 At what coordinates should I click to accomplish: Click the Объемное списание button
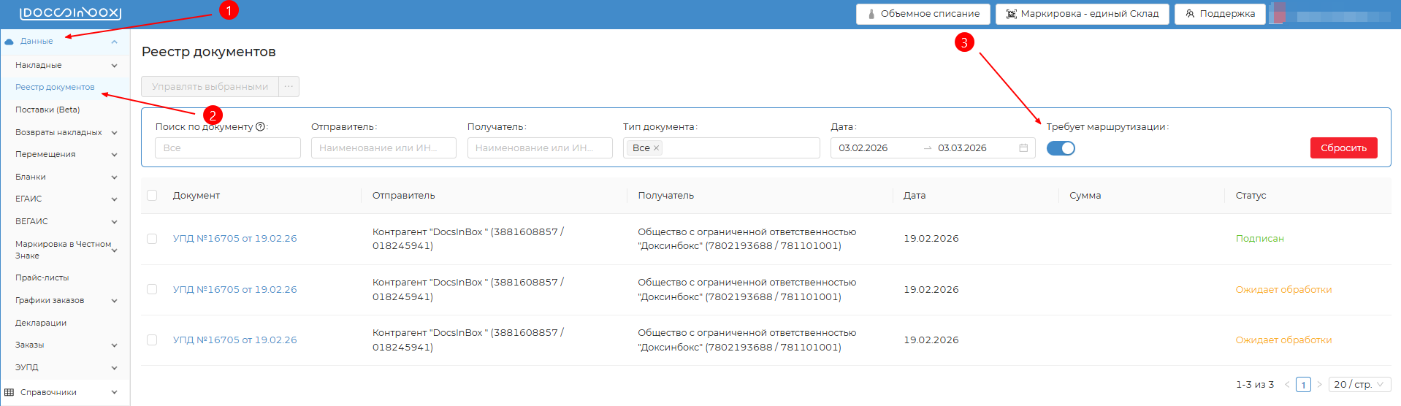[923, 14]
